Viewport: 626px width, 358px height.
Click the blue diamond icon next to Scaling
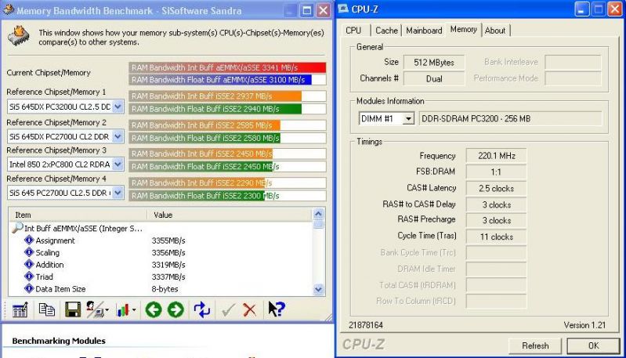29,251
